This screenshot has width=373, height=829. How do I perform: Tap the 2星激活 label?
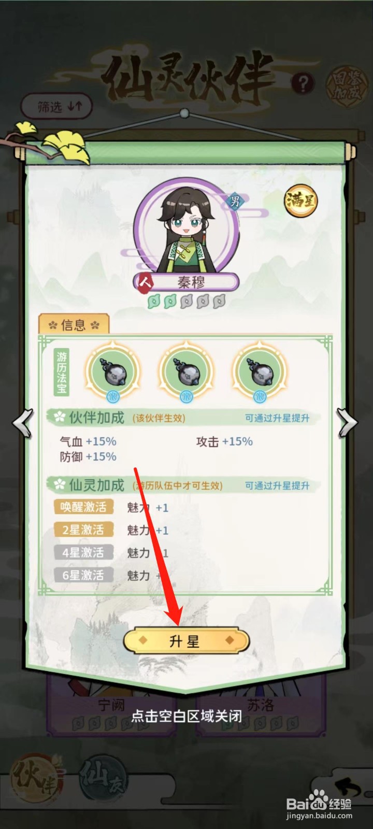(83, 530)
